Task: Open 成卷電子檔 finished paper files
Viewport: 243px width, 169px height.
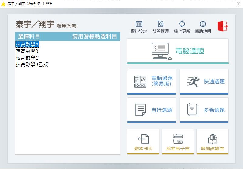Action: click(x=178, y=142)
